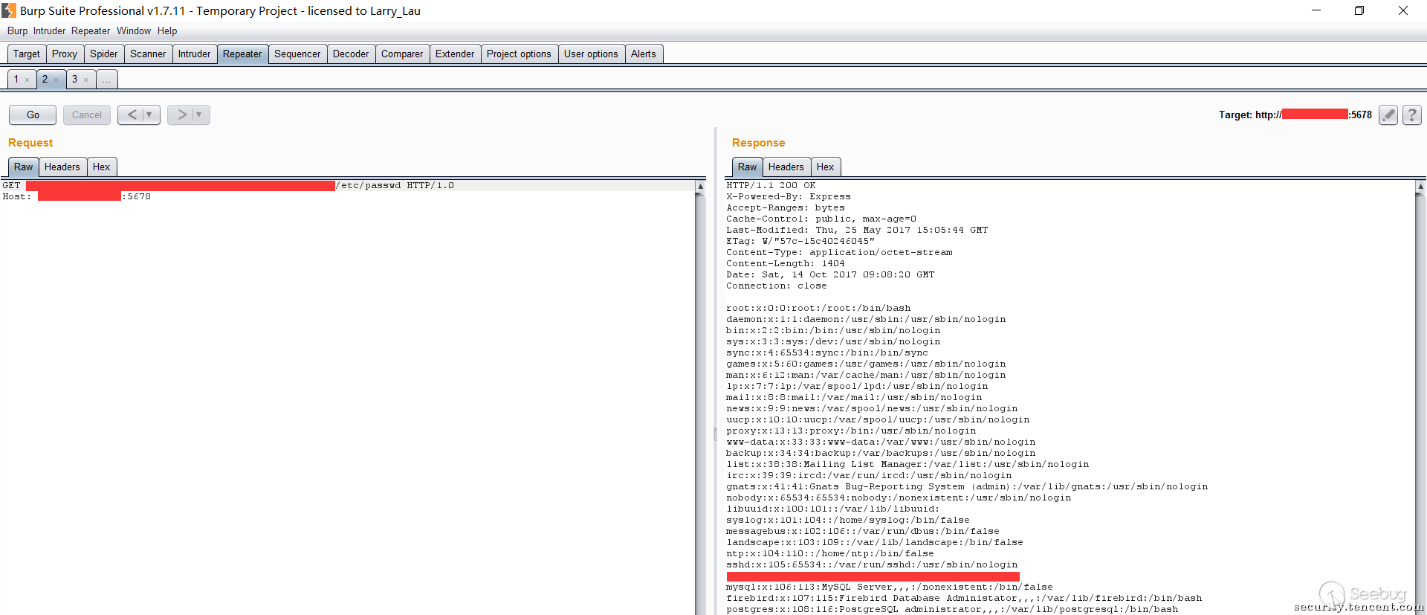Switch to the Spider tab
The image size is (1427, 615).
[104, 54]
